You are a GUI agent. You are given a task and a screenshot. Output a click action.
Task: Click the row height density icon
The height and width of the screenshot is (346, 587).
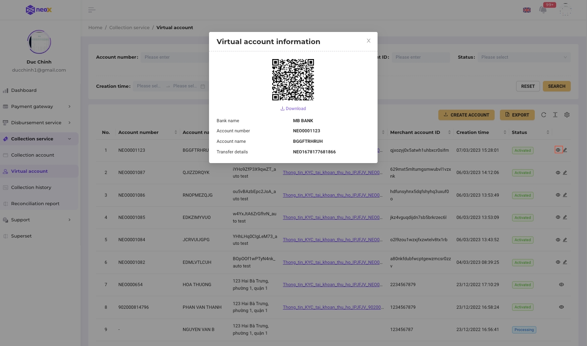[555, 115]
